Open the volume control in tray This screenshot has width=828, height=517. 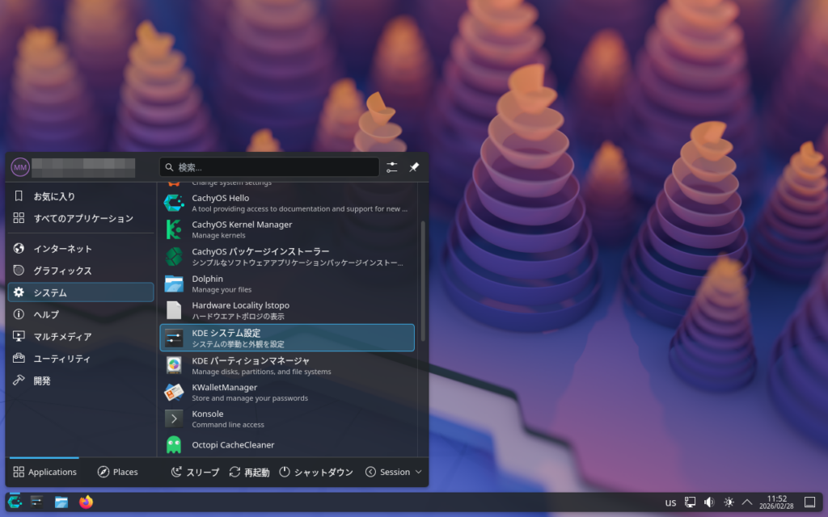(x=709, y=502)
